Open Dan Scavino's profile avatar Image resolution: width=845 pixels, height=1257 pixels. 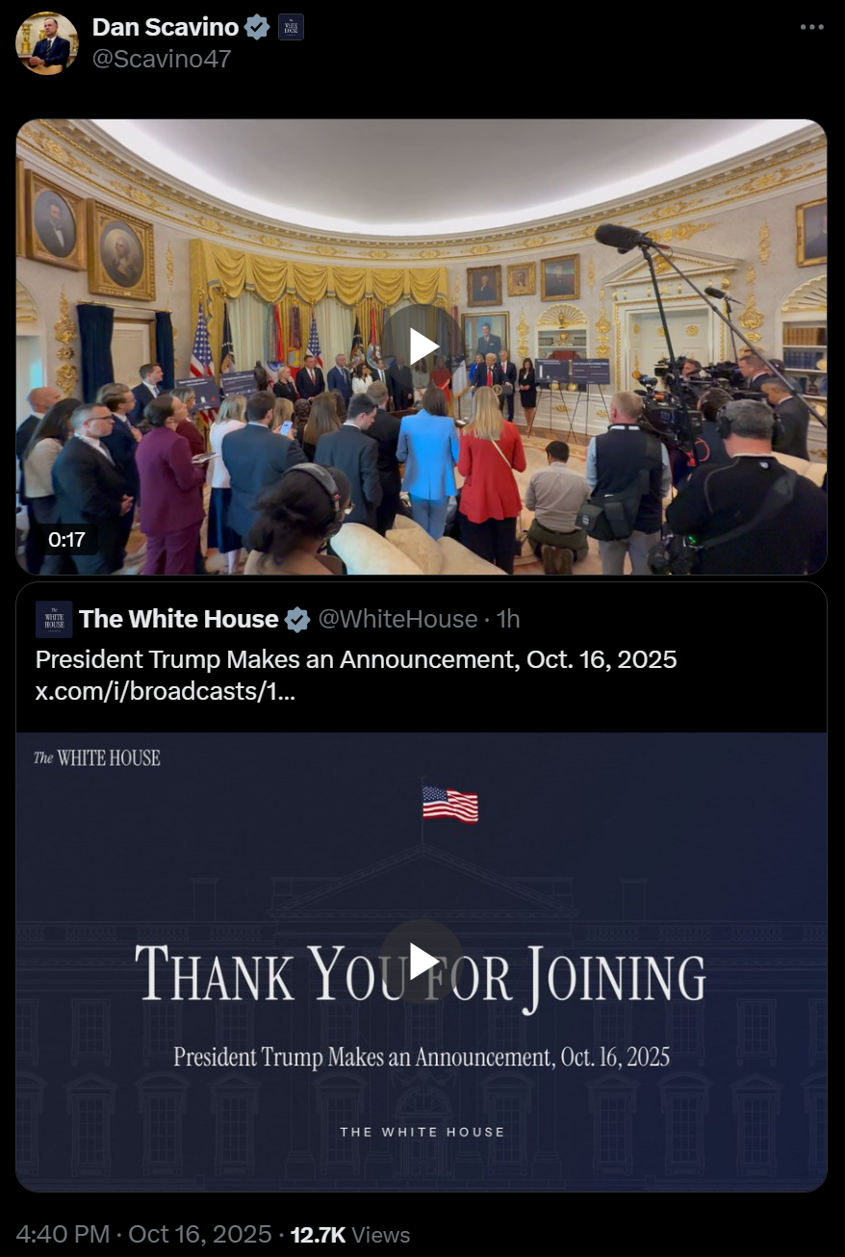pos(47,43)
